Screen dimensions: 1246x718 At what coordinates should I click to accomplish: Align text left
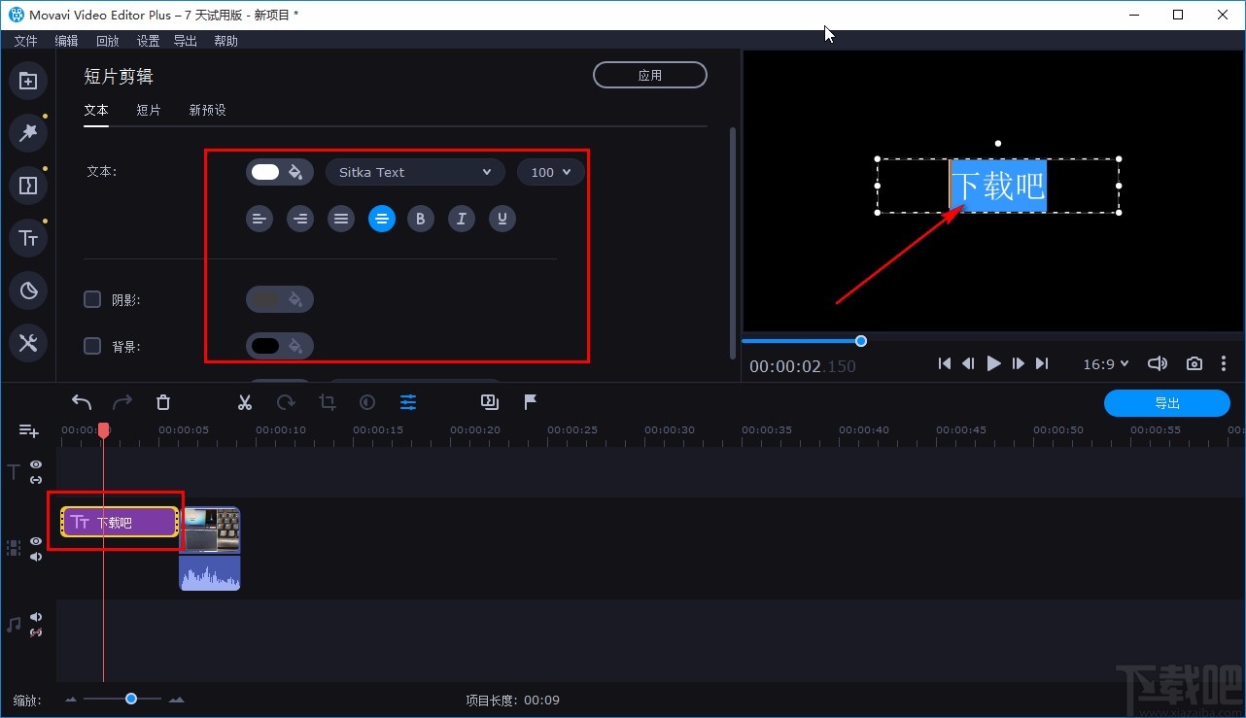[x=260, y=219]
